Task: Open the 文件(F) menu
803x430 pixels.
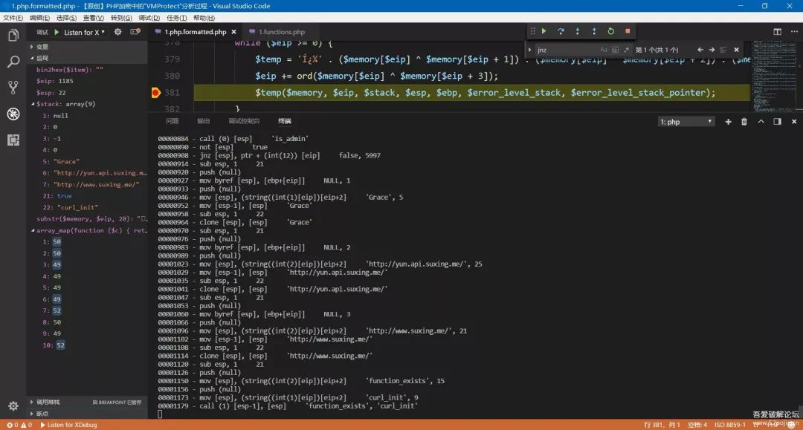Action: 13,18
